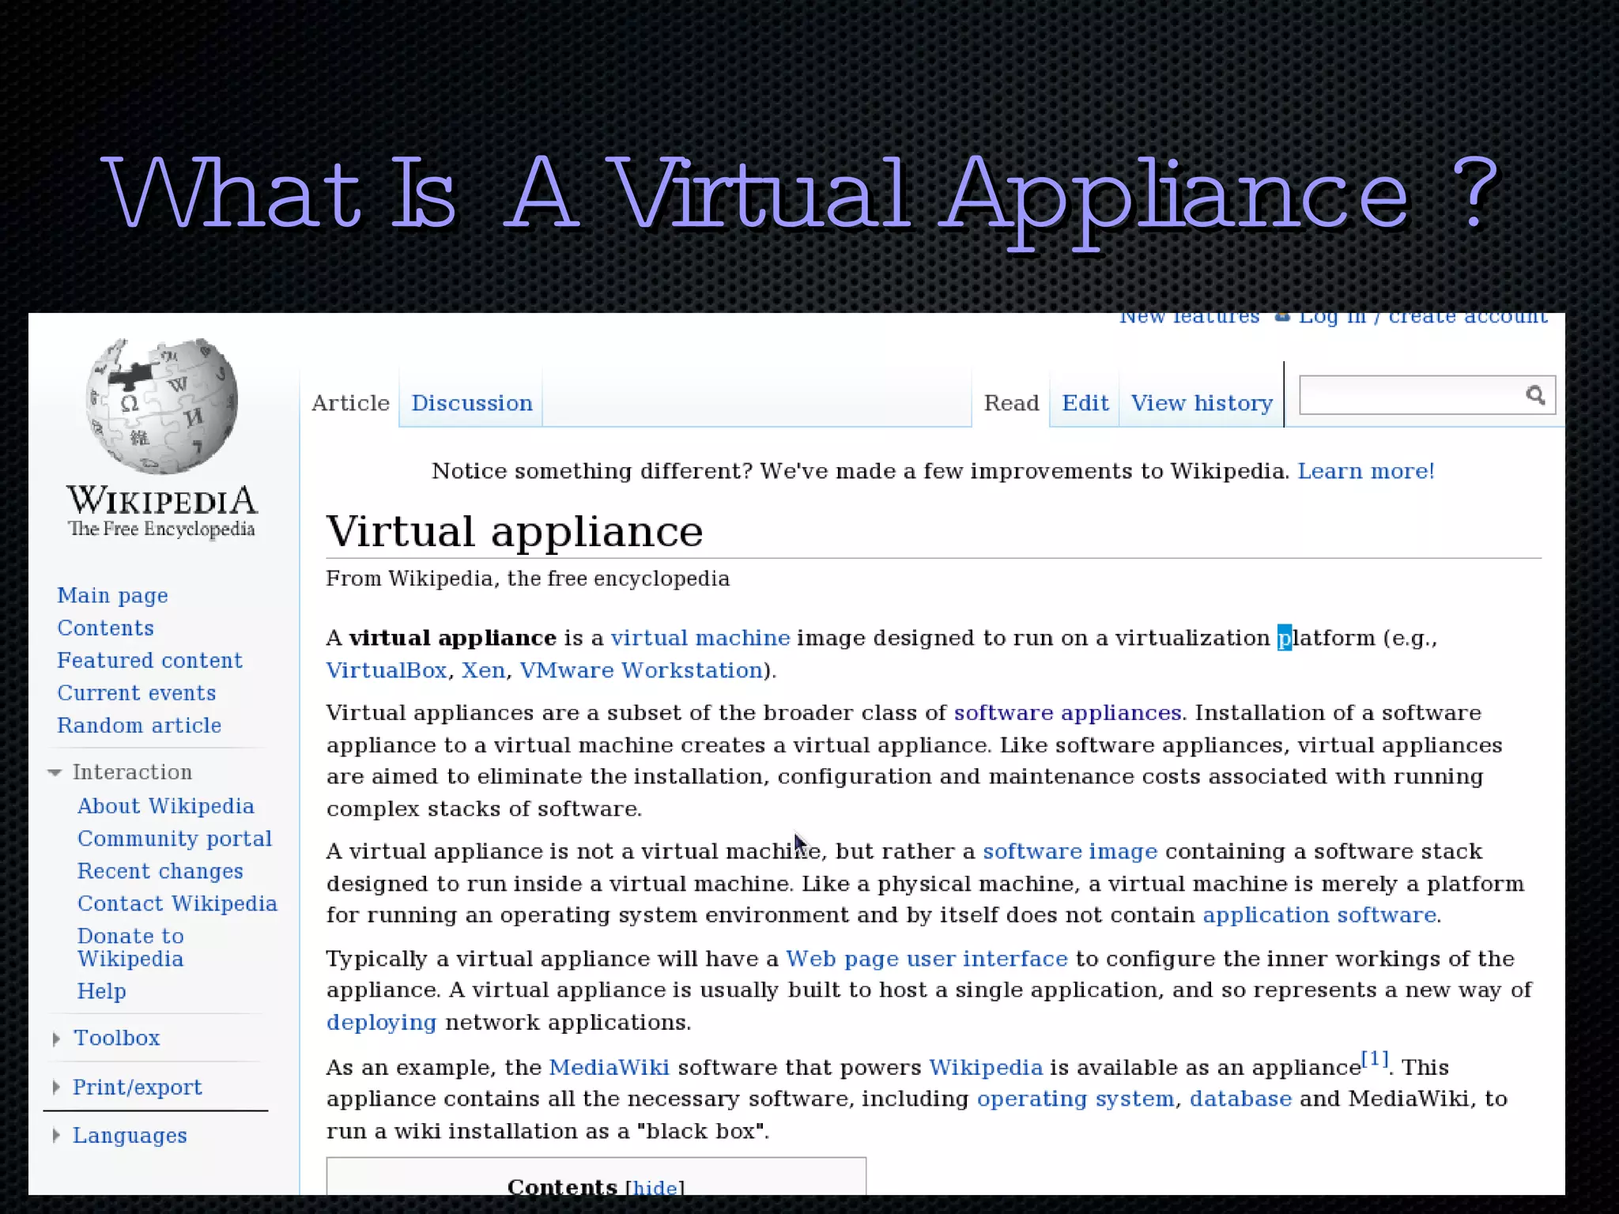Open the View history tab

coord(1202,403)
